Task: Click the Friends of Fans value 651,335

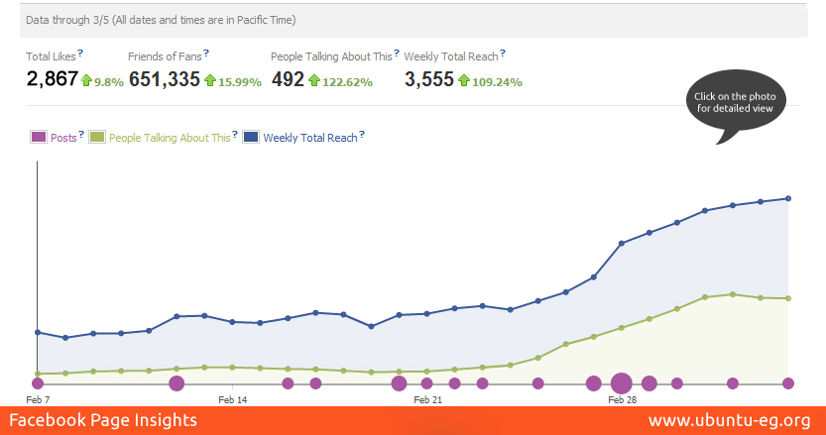Action: coord(165,80)
